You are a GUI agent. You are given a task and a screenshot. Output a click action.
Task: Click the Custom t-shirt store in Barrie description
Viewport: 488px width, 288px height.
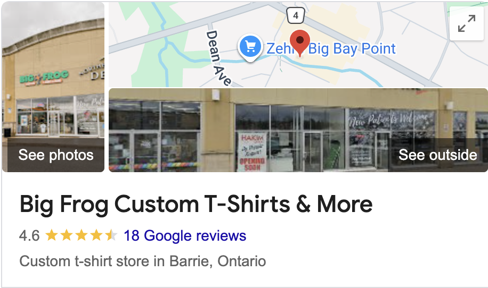(x=143, y=261)
